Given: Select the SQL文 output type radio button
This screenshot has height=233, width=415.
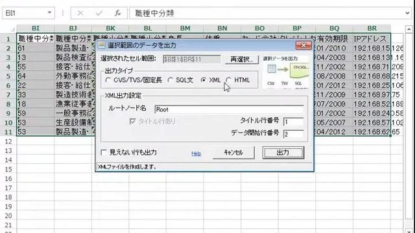Looking at the screenshot, I should pyautogui.click(x=171, y=80).
